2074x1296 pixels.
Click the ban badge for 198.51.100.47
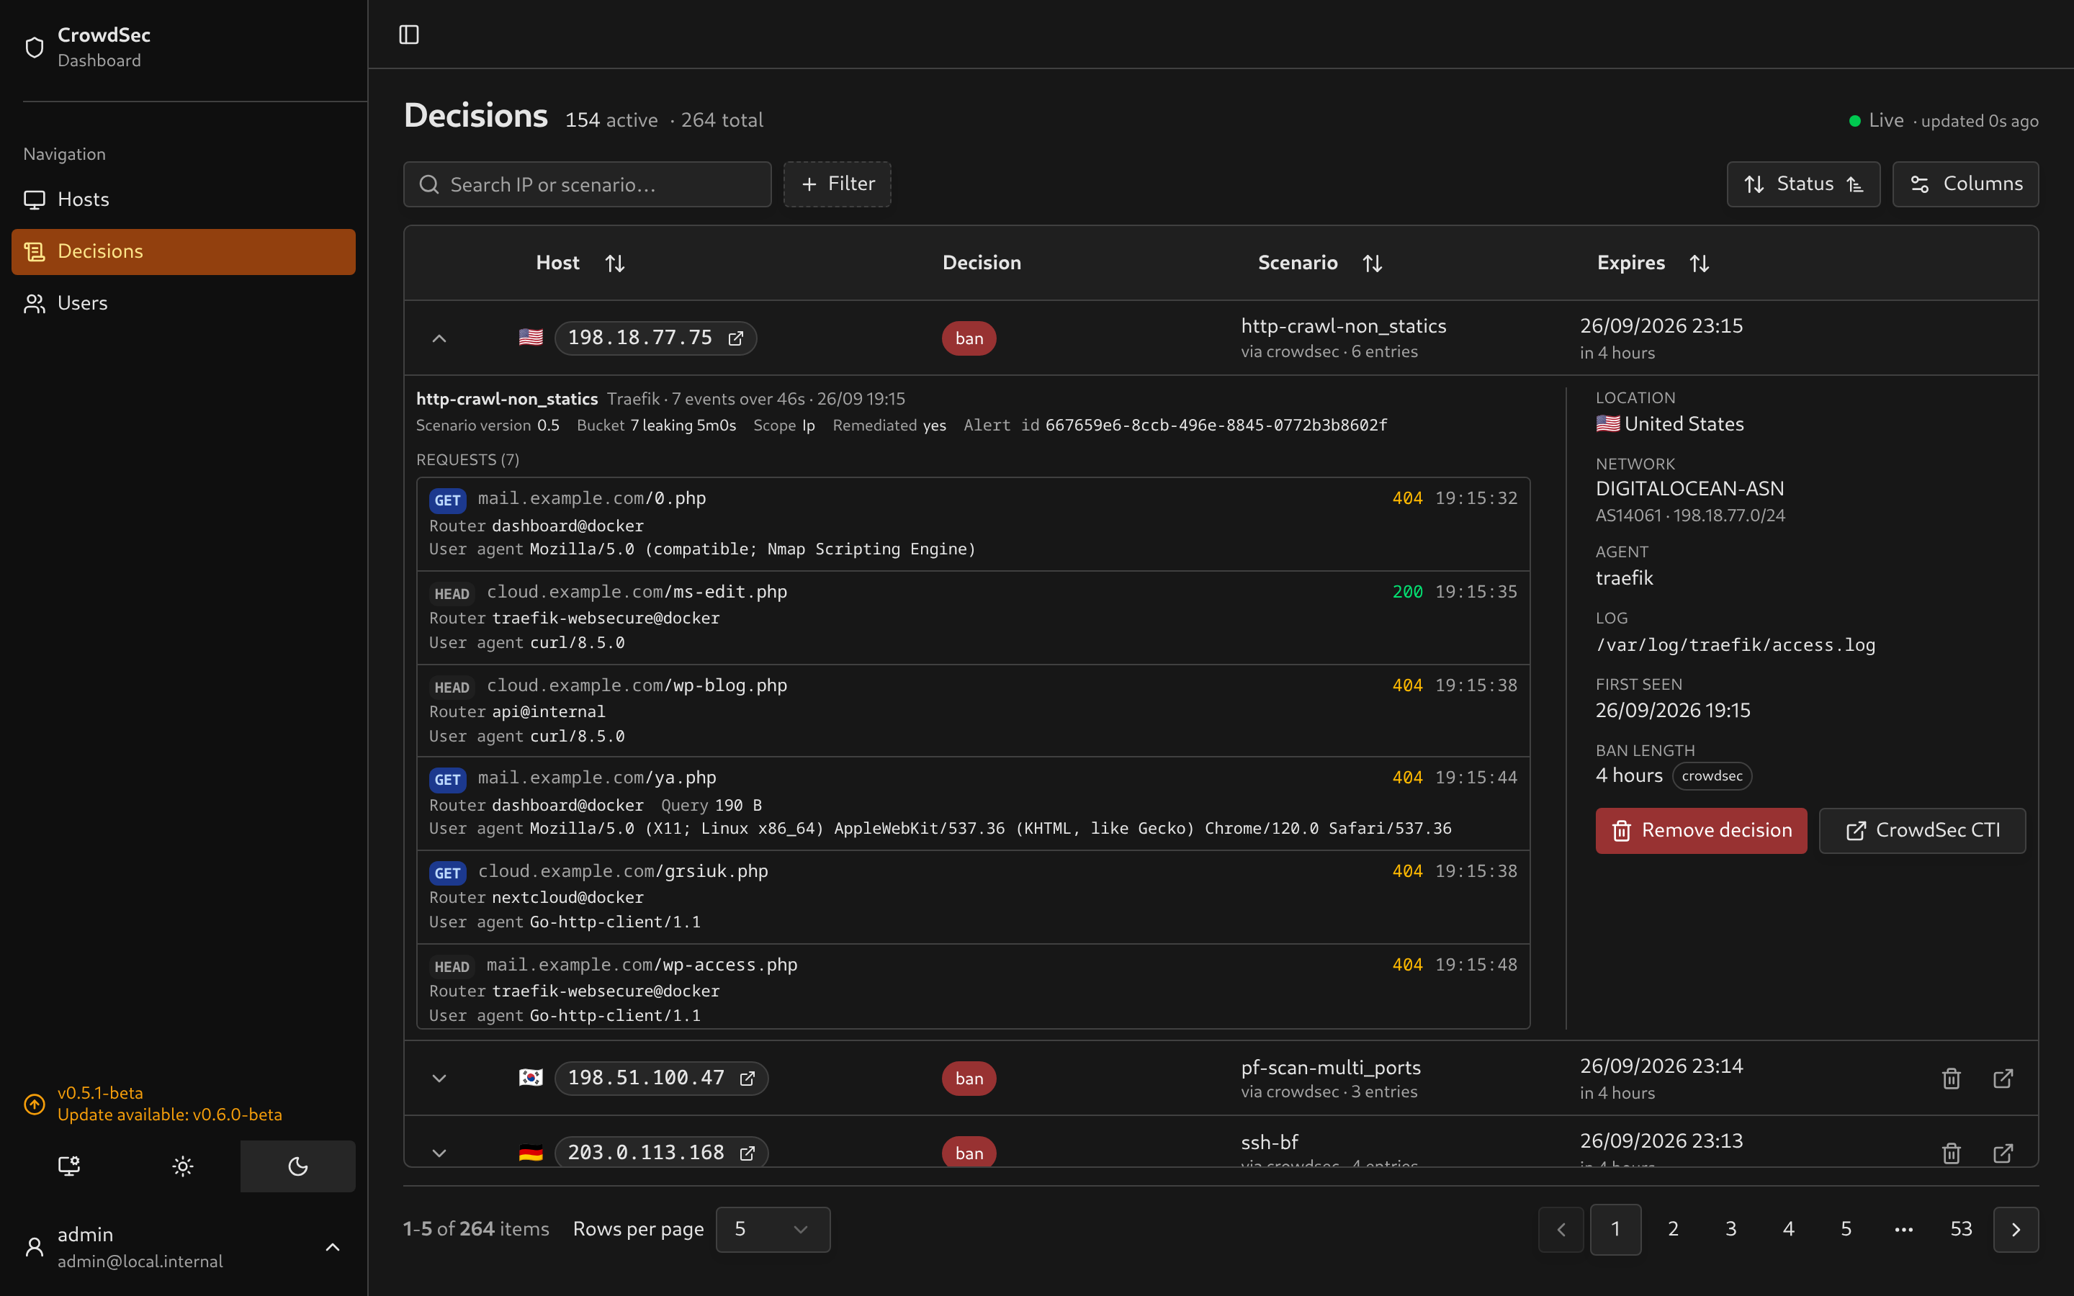(x=969, y=1079)
